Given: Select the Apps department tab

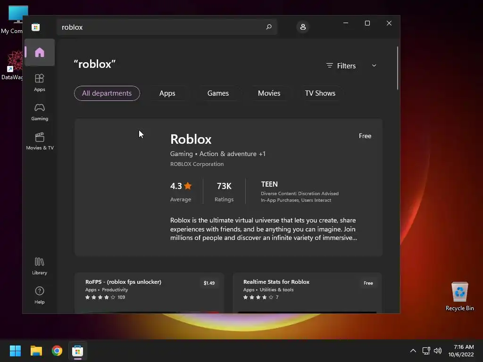Looking at the screenshot, I should pos(167,93).
